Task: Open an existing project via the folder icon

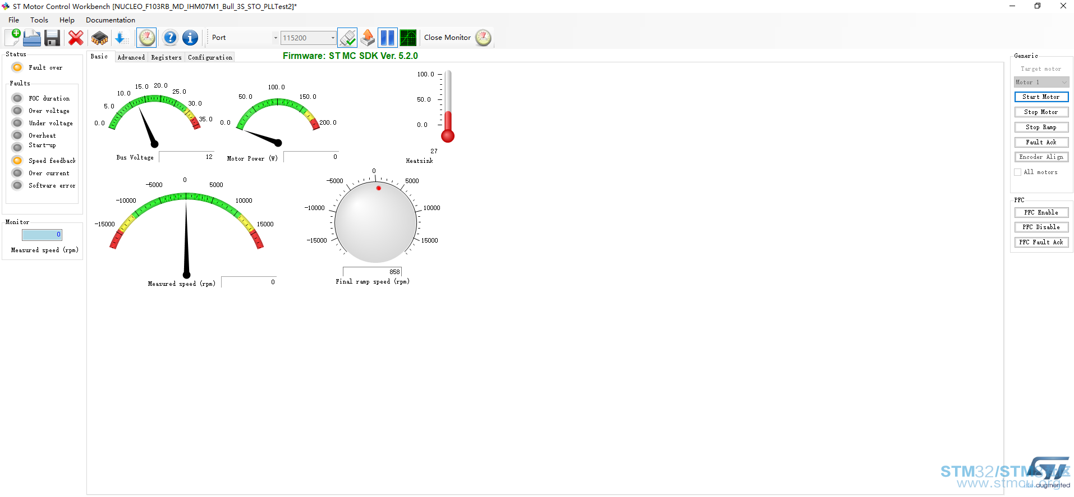Action: [32, 38]
